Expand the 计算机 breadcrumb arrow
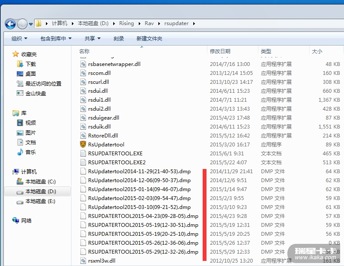 point(73,23)
